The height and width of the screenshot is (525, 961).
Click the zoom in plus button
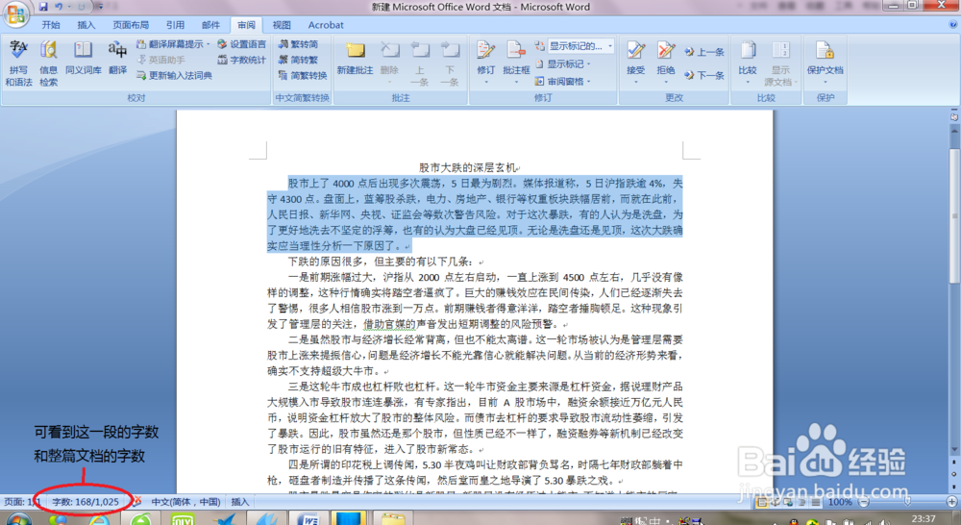point(951,502)
